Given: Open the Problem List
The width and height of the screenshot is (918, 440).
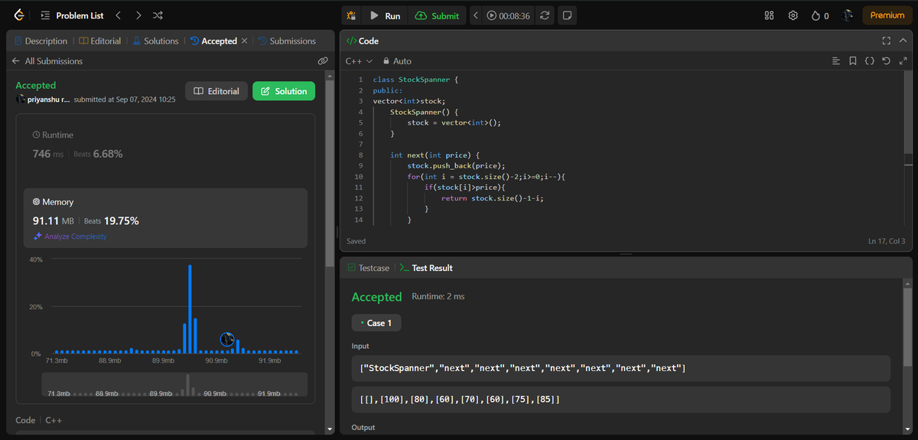Looking at the screenshot, I should tap(72, 15).
